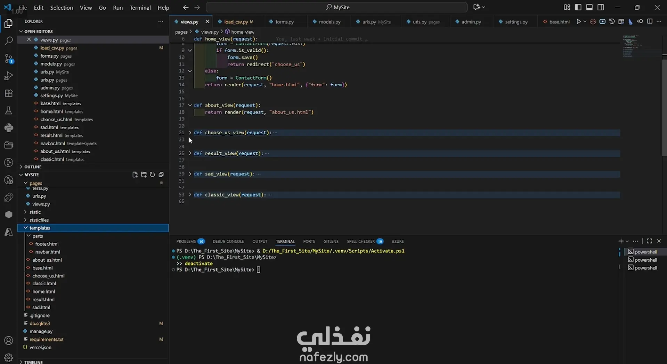Open the Extensions view
The image size is (667, 364).
[9, 93]
